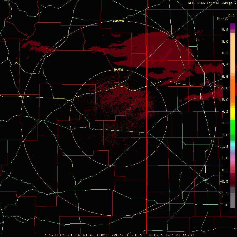Click the 5.0 legend value
Screen dimensions: 237x237
(225, 100)
